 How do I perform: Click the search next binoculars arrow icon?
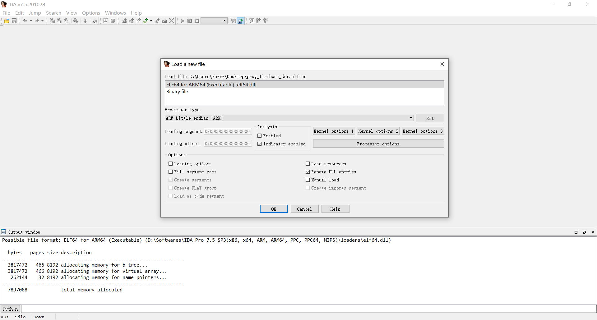[76, 21]
